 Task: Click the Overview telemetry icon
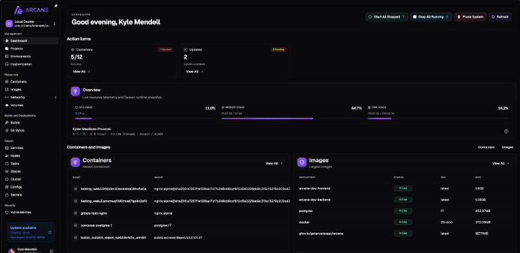pos(75,91)
